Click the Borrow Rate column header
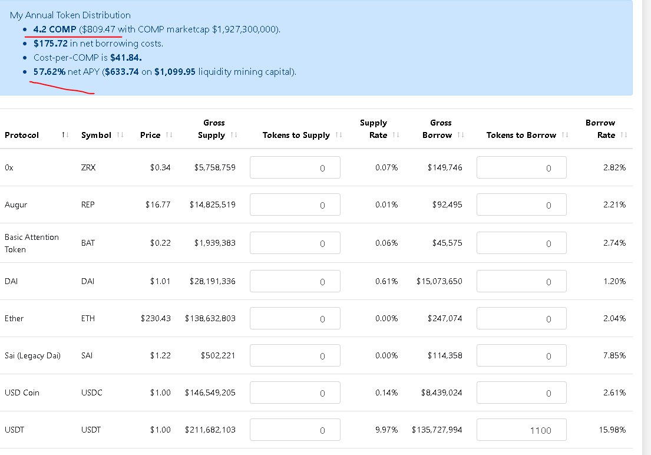Image resolution: width=651 pixels, height=455 pixels. pyautogui.click(x=600, y=129)
